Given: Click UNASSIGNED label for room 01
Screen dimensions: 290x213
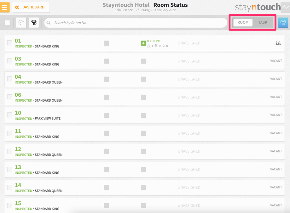Looking at the screenshot, I should 189,43.
